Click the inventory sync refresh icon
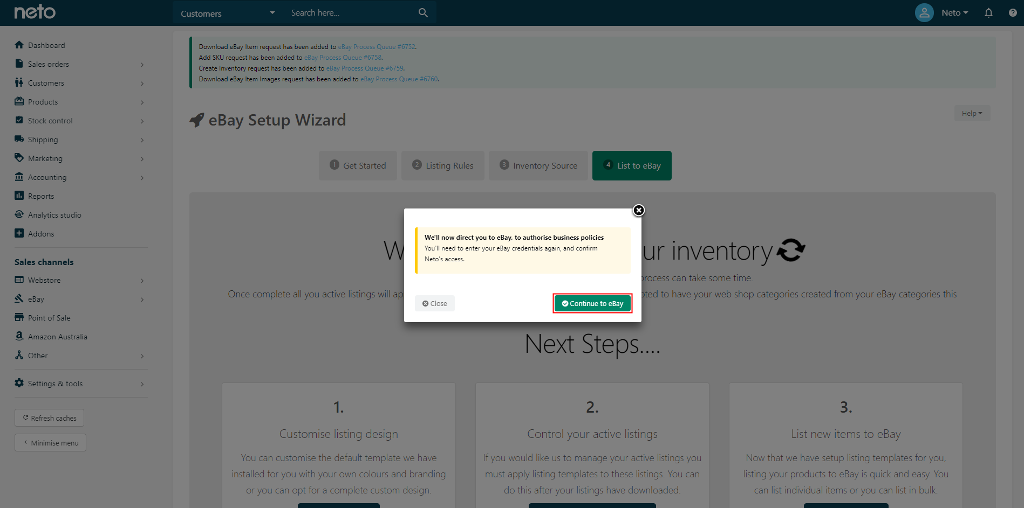This screenshot has width=1024, height=508. point(791,250)
